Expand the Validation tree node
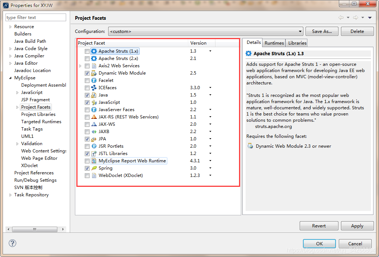Image resolution: width=379 pixels, height=257 pixels. tap(17, 144)
